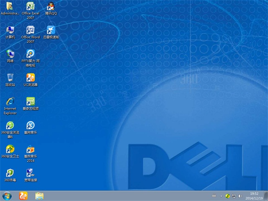Select the UC Browser desktop shortcut
Image resolution: width=268 pixels, height=201 pixels.
[x=31, y=77]
